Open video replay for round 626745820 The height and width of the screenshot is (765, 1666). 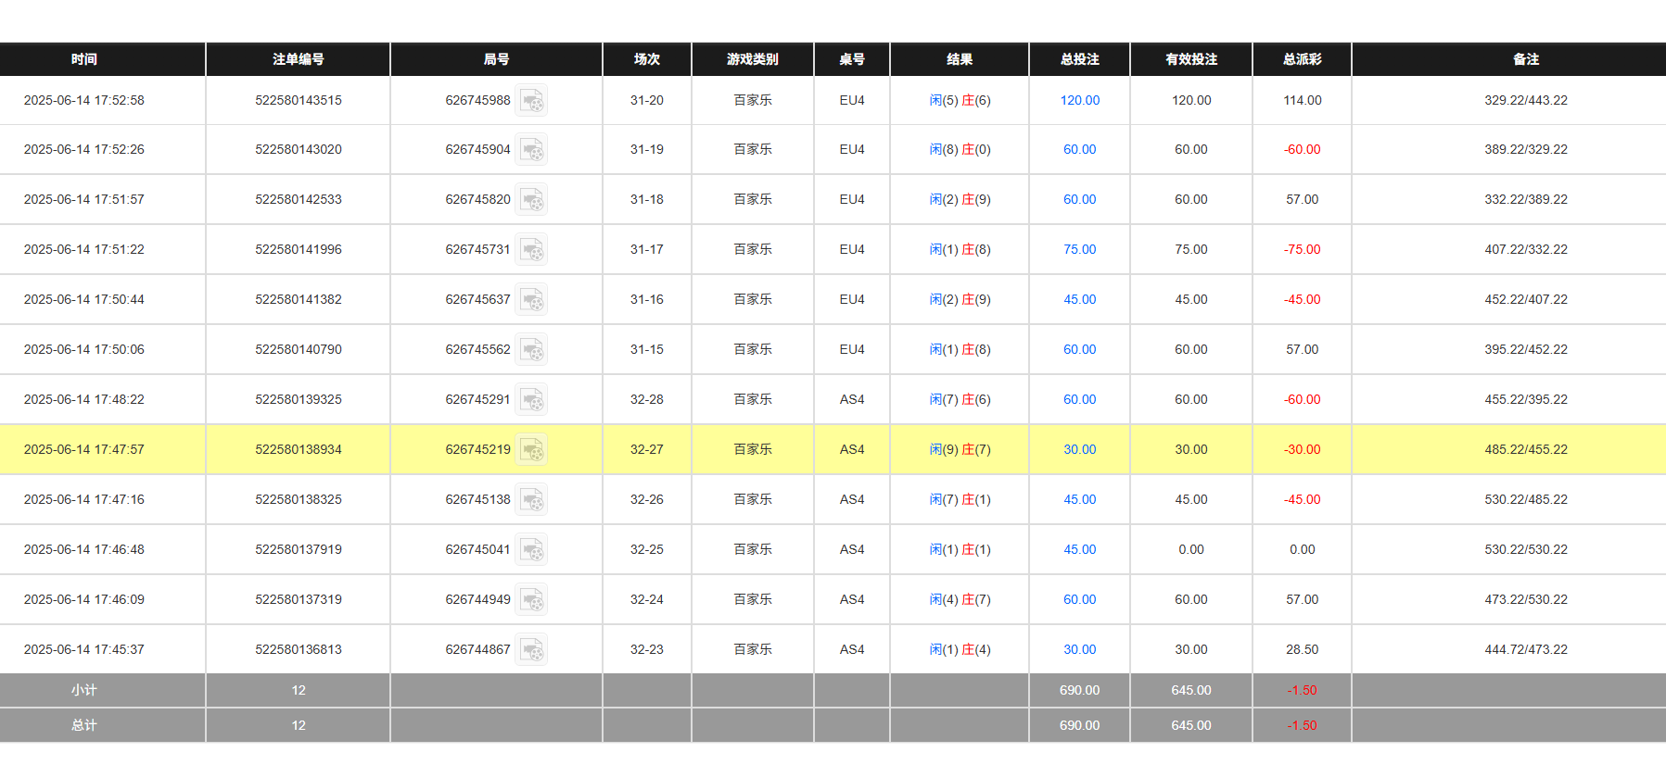click(x=531, y=200)
